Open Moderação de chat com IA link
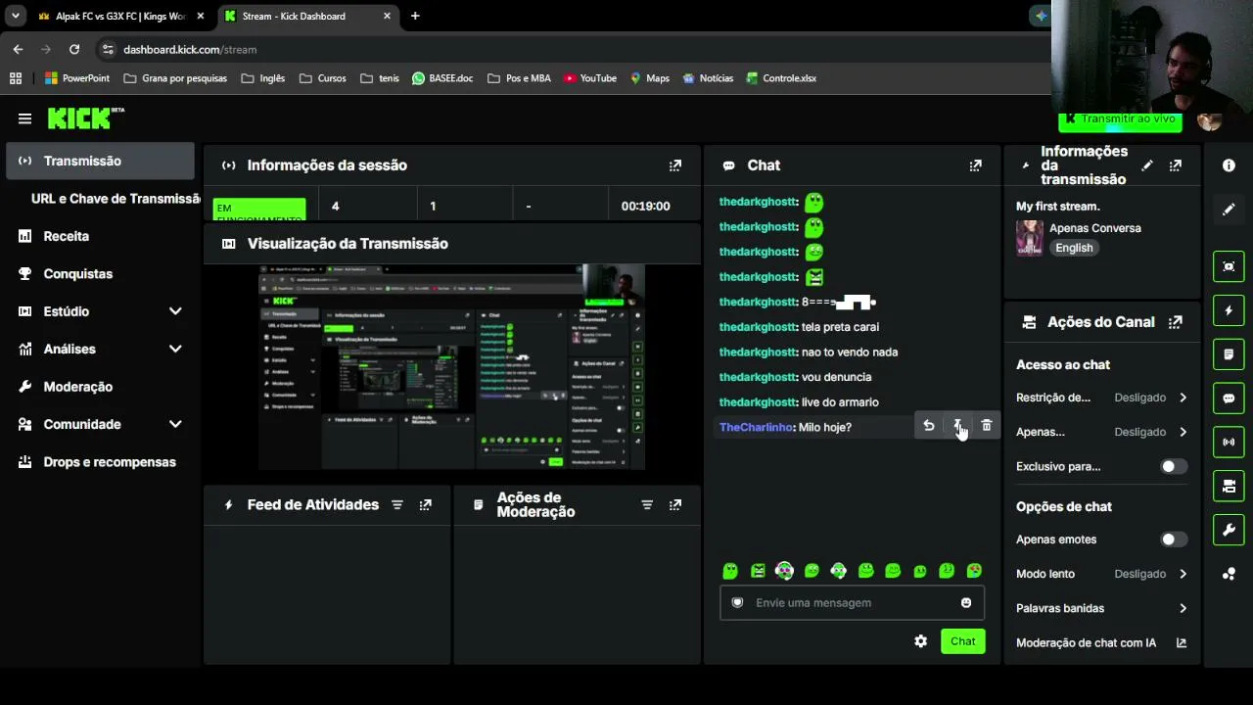 (1102, 643)
